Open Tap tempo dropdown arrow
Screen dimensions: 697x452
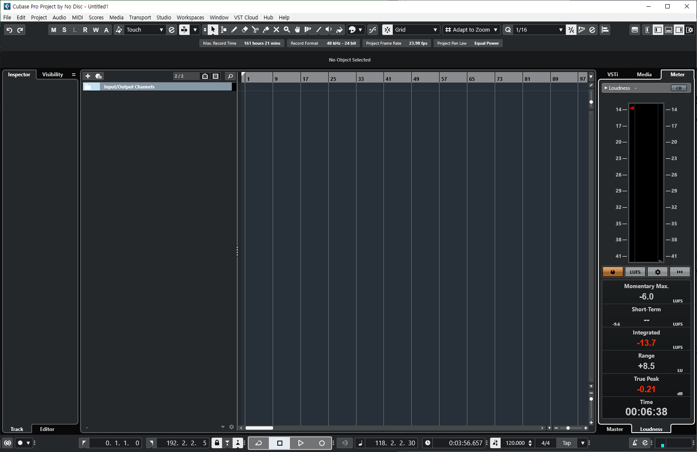(x=583, y=443)
